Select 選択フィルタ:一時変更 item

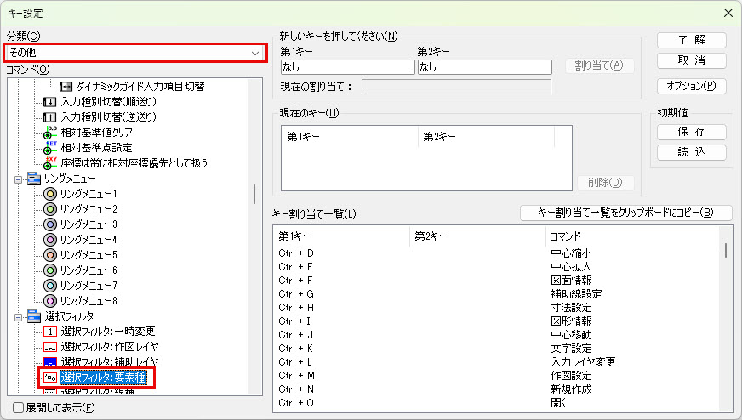(x=107, y=332)
